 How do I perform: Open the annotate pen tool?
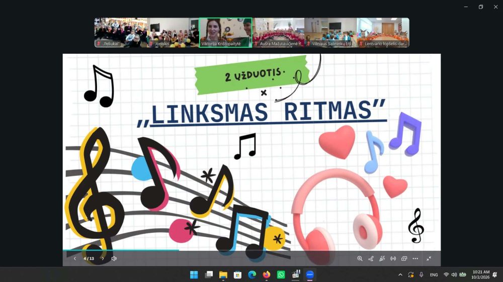point(371,258)
